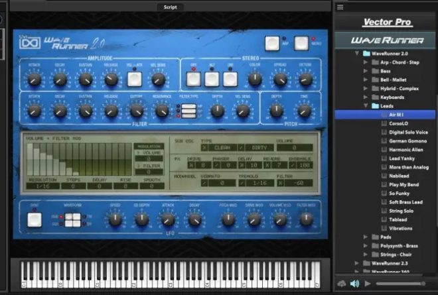
Task: Set stereo mode to Off
Action: [x=193, y=80]
